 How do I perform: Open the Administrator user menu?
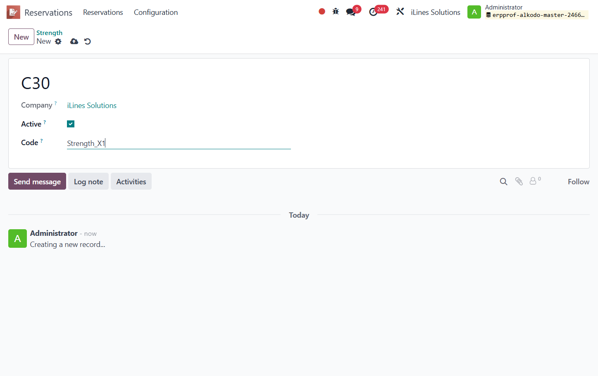coord(528,12)
